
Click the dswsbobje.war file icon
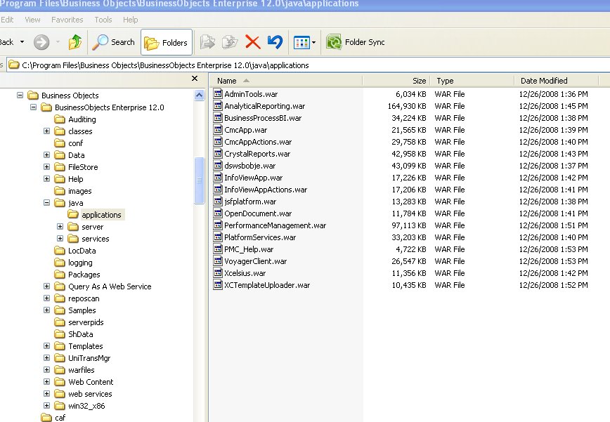coord(218,165)
